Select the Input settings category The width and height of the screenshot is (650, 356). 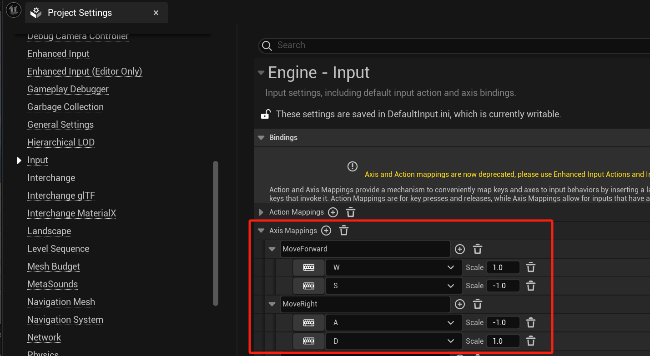(x=38, y=160)
